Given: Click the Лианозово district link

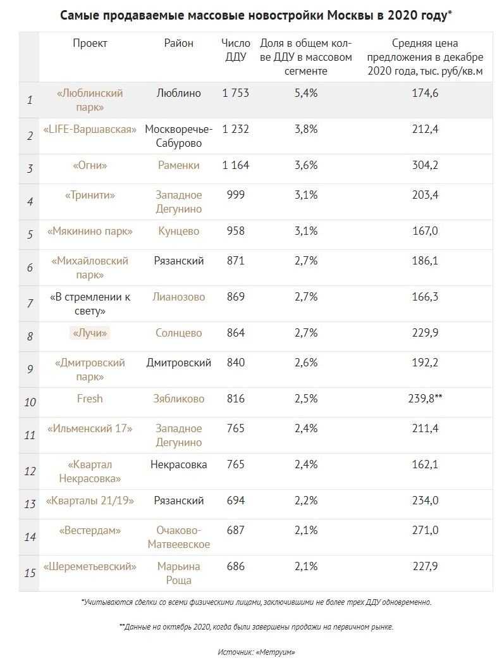Looking at the screenshot, I should tap(178, 297).
